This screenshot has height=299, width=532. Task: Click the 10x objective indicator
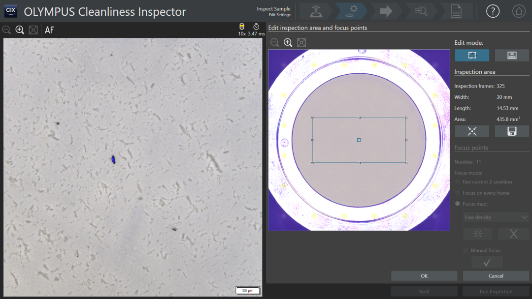pos(242,30)
